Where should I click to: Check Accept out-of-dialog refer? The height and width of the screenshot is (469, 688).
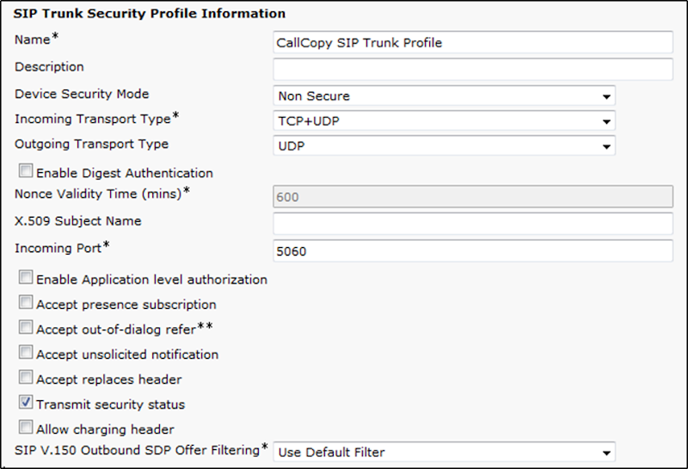(26, 327)
